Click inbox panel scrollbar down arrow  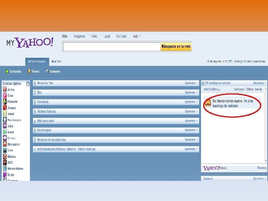click(x=266, y=161)
